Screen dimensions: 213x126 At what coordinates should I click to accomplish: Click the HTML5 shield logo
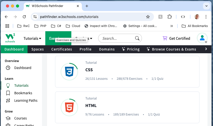[69, 107]
